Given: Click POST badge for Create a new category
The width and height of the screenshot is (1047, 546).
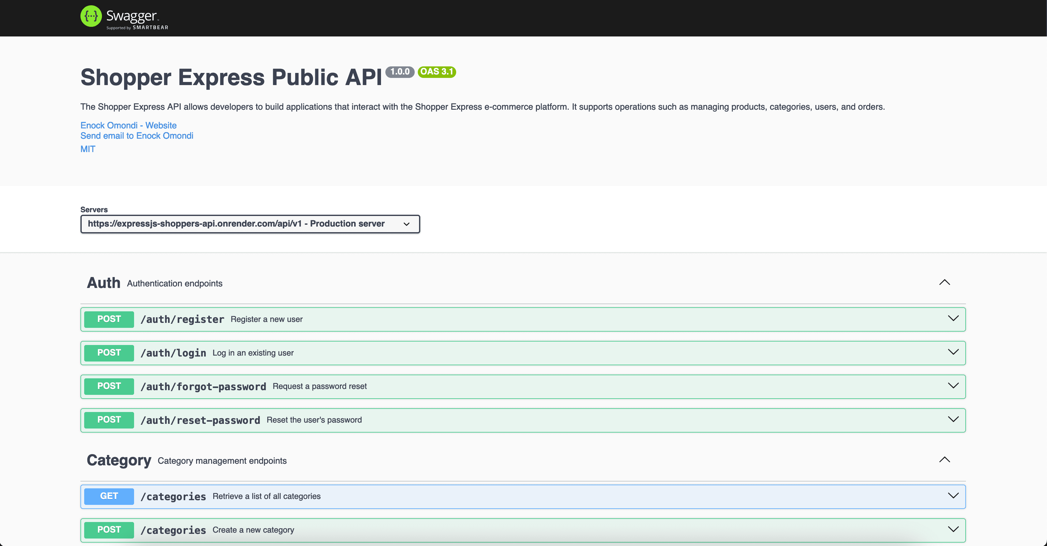Looking at the screenshot, I should tap(109, 530).
